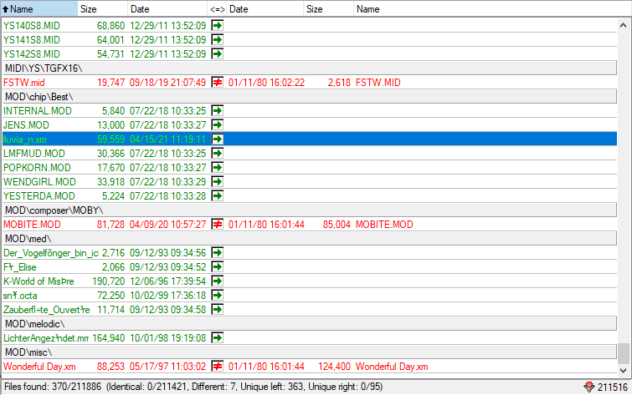Select file WENDGIRL.MOD
Screen dimensions: 632x395
pos(39,182)
